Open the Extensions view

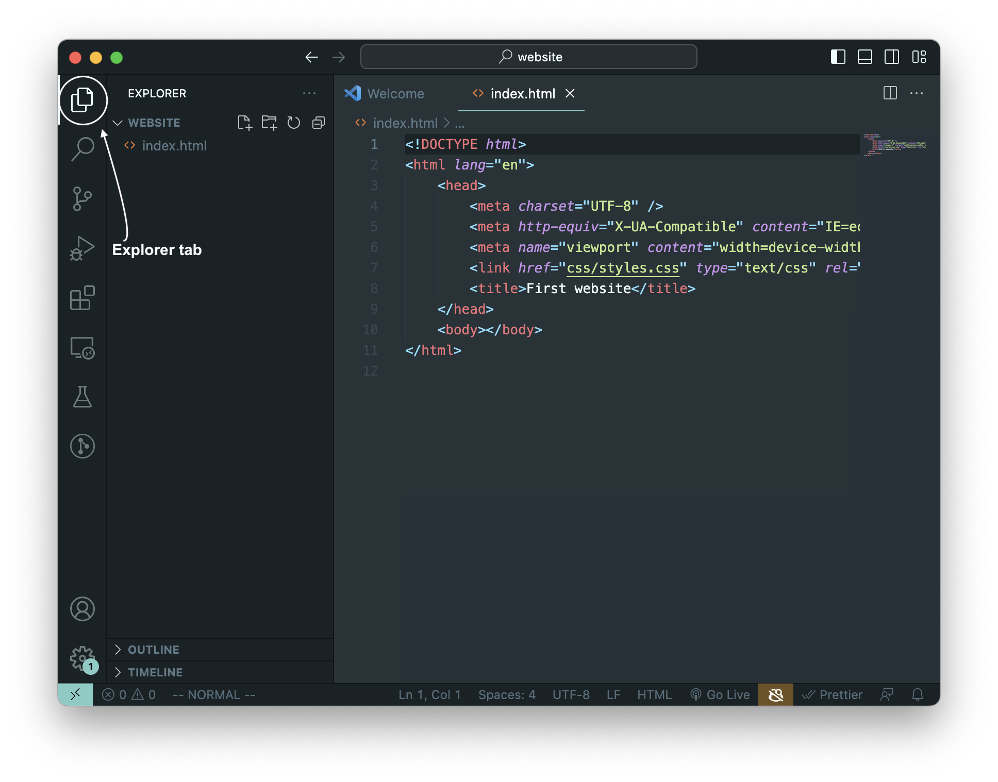tap(82, 298)
